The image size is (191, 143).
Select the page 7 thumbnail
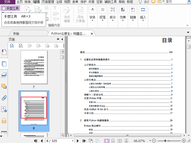click(x=34, y=67)
